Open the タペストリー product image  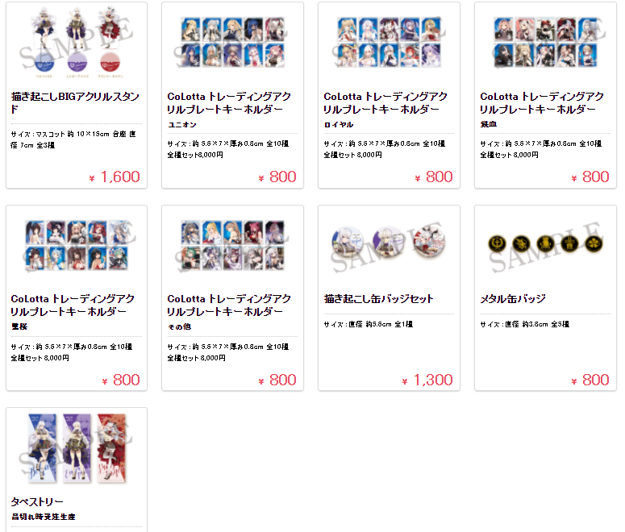coord(77,448)
